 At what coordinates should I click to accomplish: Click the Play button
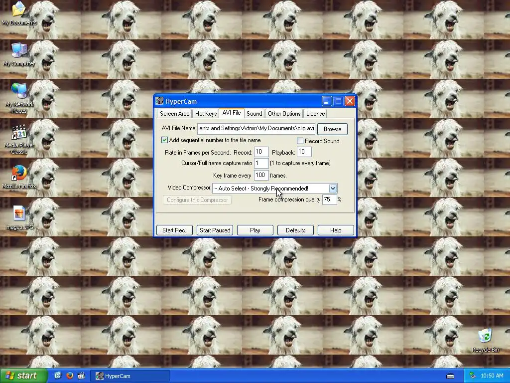pos(255,230)
